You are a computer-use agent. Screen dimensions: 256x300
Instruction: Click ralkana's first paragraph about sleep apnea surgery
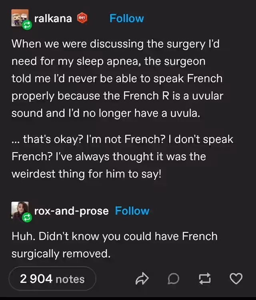117,79
